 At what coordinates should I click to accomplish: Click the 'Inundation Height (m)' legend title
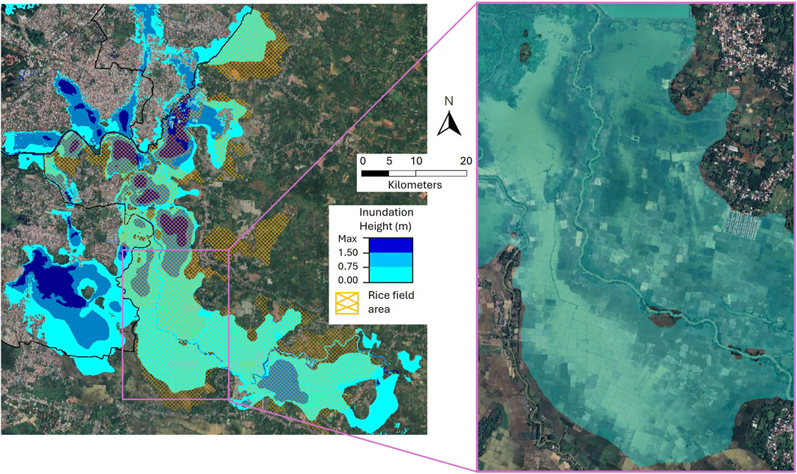[x=386, y=219]
